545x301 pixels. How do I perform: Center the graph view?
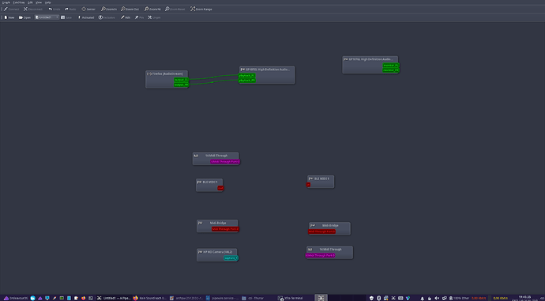pyautogui.click(x=88, y=9)
